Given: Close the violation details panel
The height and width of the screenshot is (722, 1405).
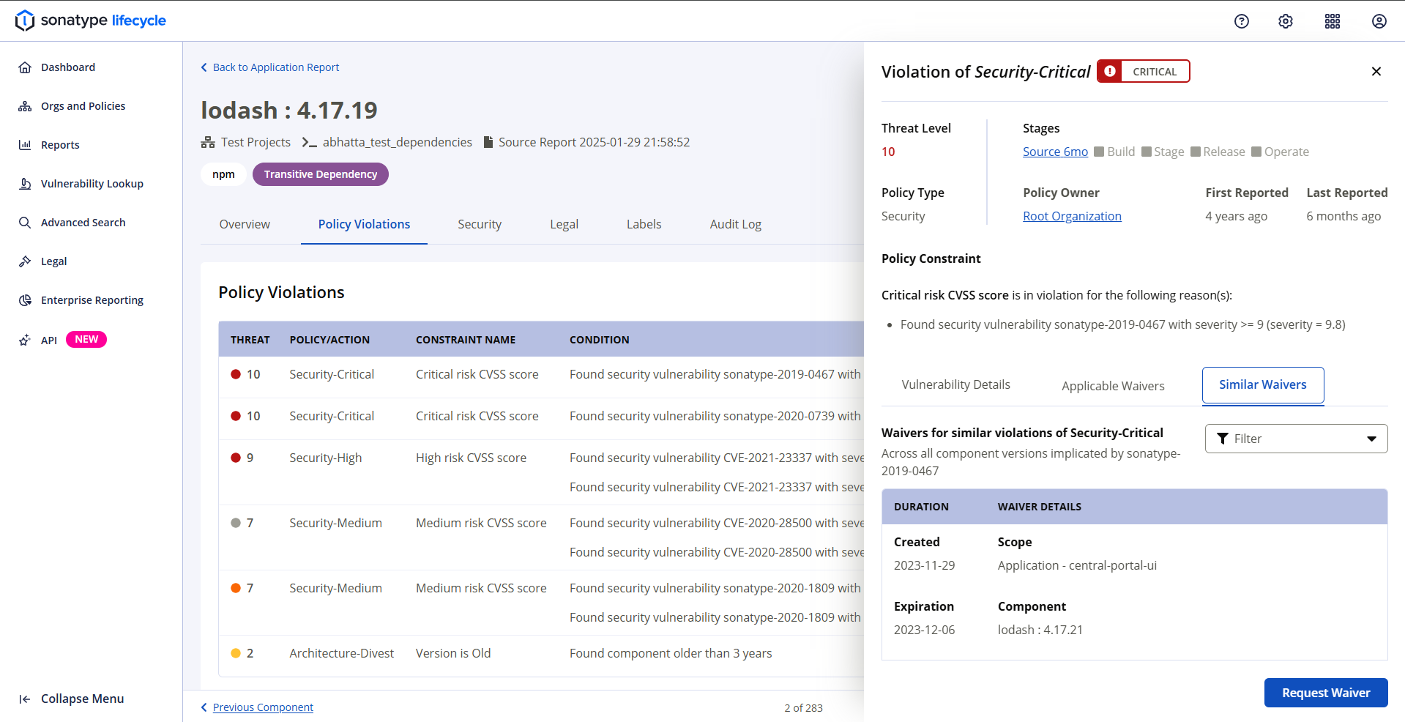Looking at the screenshot, I should [x=1376, y=71].
